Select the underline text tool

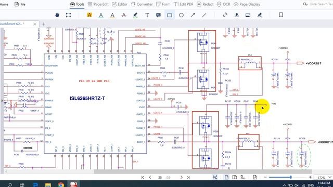(x=101, y=15)
